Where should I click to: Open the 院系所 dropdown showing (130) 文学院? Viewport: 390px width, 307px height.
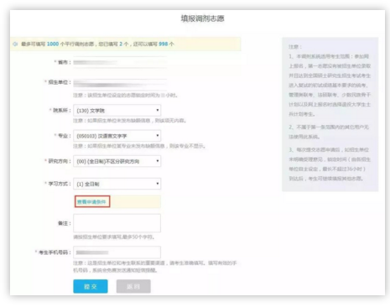(117, 111)
